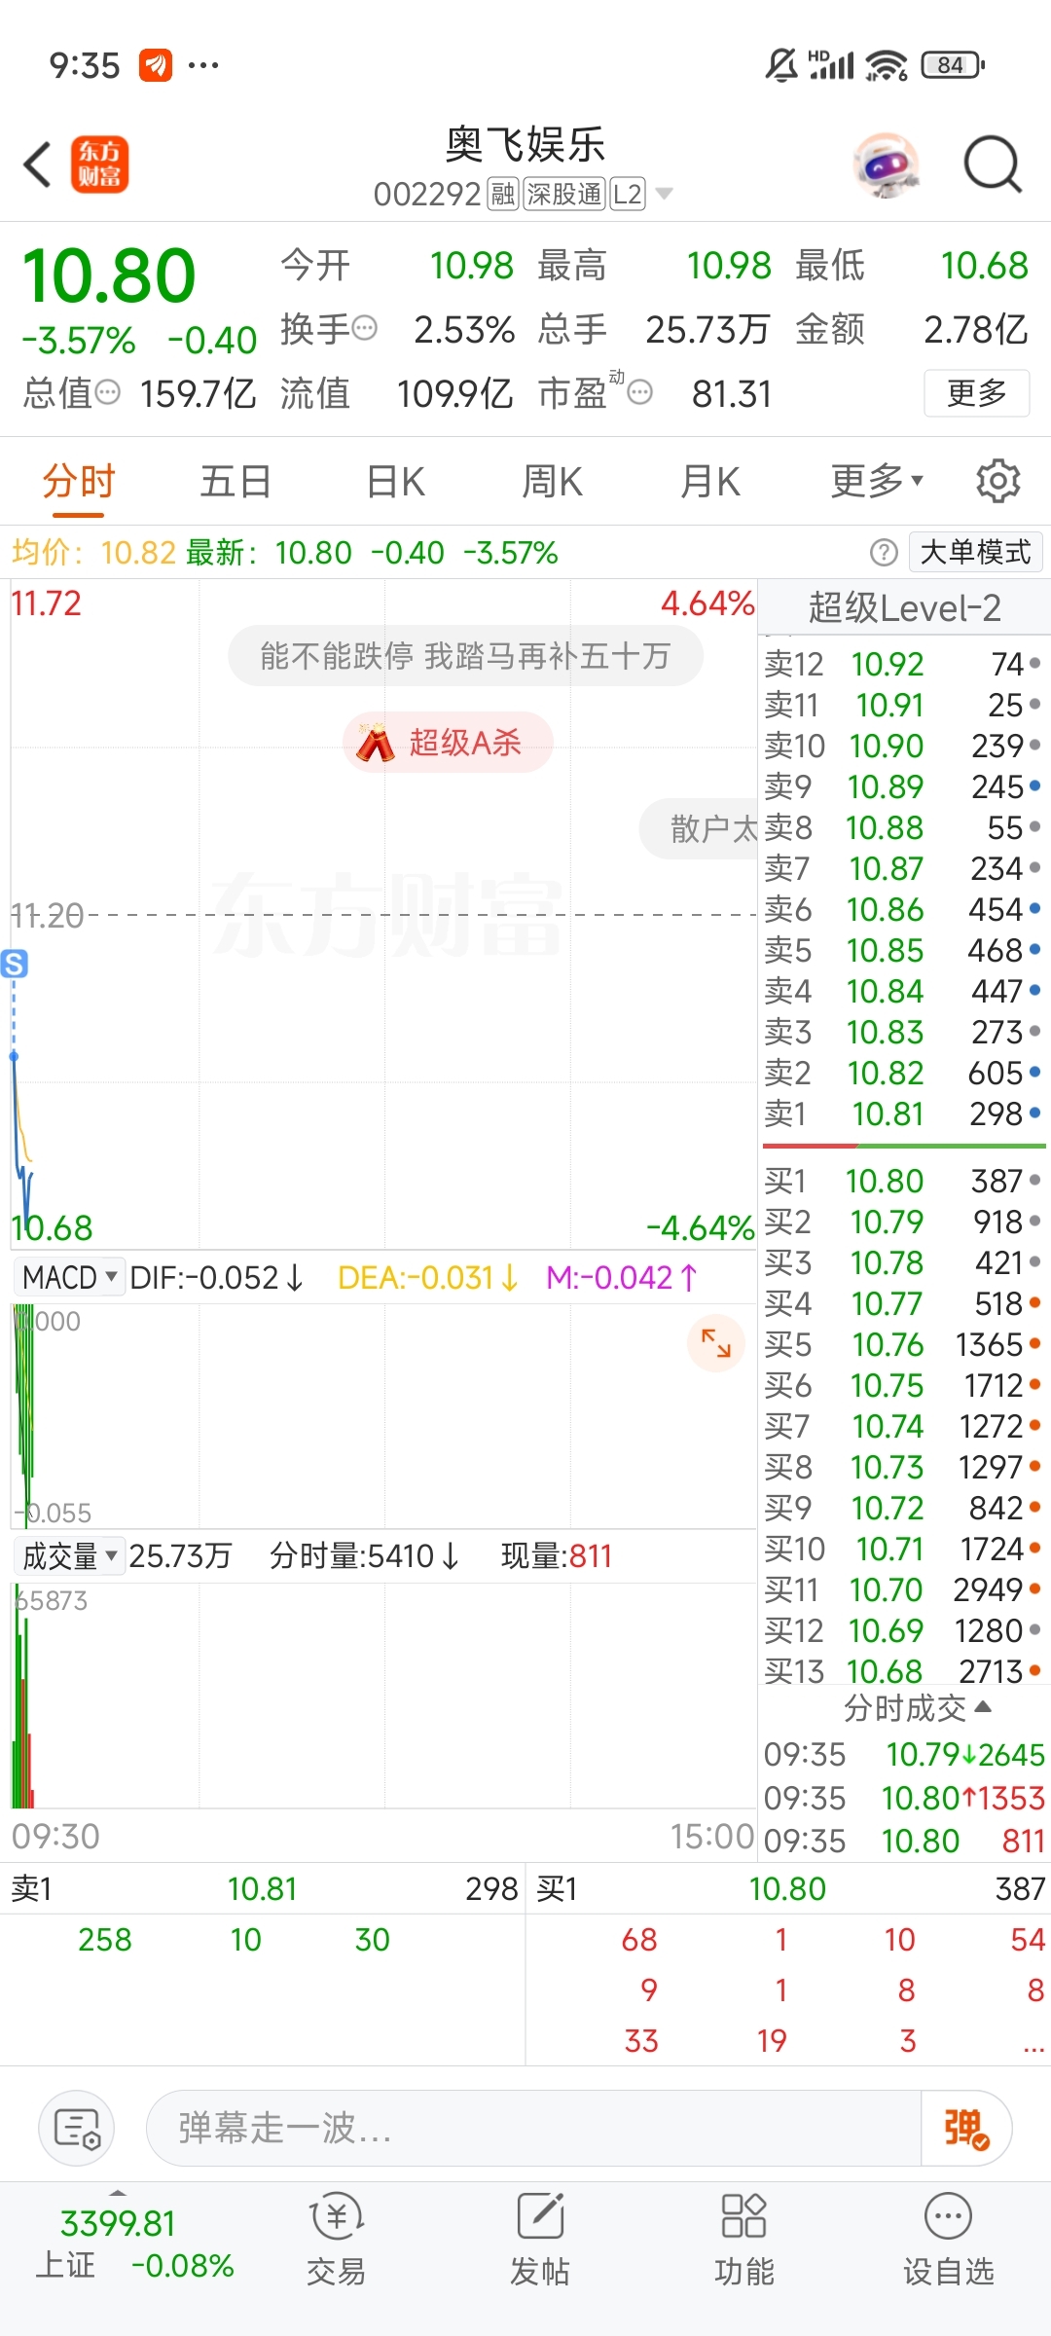Tap the Wi-Fi status icon
This screenshot has height=2336, width=1051.
tap(887, 65)
